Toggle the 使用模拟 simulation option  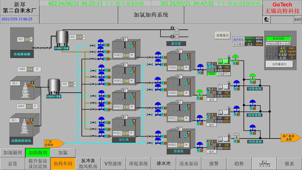238,44
